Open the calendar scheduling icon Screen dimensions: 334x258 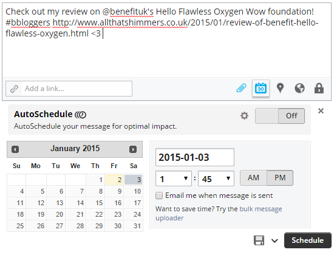tap(261, 88)
